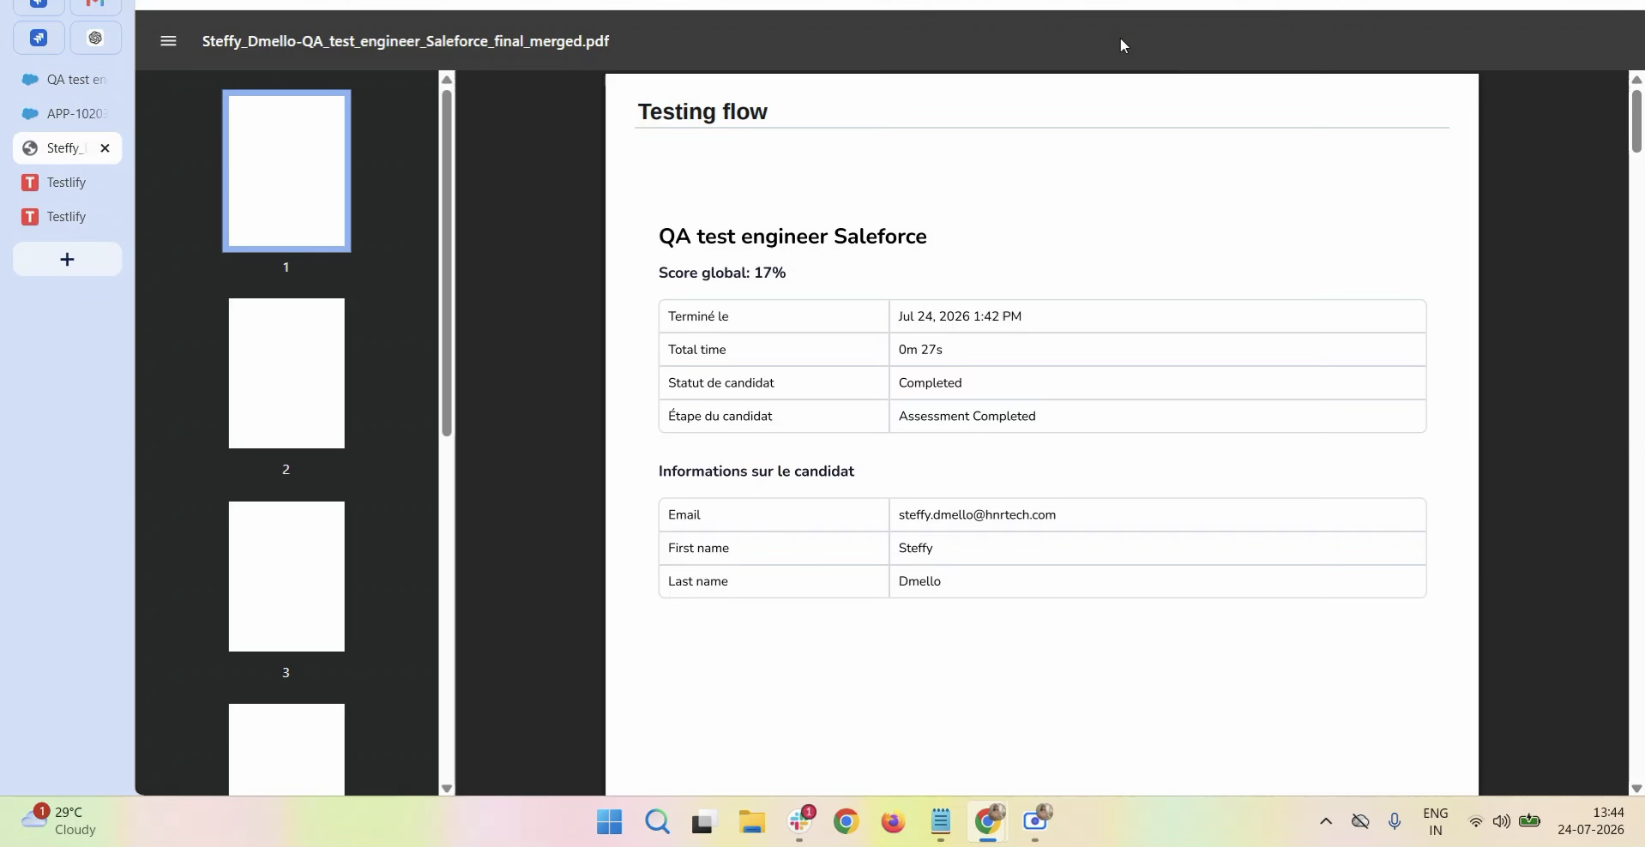Click the "Completed" status cell

1158,383
